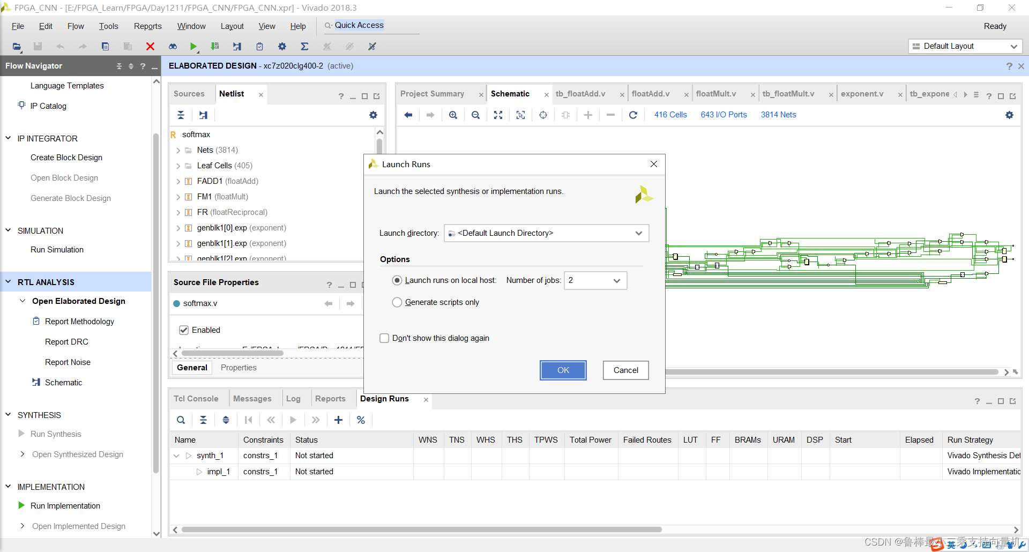1029x552 pixels.
Task: Click the Status column header
Action: (x=351, y=440)
